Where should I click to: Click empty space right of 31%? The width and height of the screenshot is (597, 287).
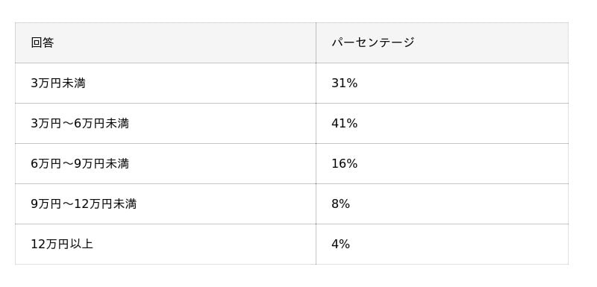click(x=463, y=83)
